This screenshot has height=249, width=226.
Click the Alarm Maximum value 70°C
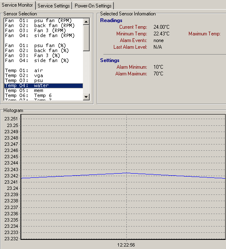(x=158, y=74)
